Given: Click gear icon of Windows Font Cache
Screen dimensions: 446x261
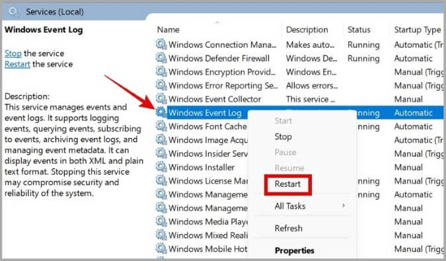Looking at the screenshot, I should (x=161, y=126).
